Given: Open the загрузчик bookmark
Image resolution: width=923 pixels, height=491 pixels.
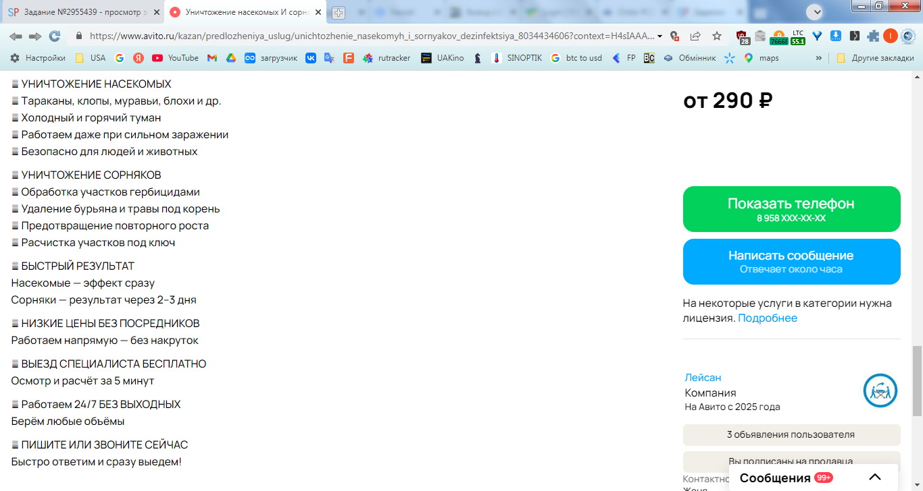Looking at the screenshot, I should point(271,58).
